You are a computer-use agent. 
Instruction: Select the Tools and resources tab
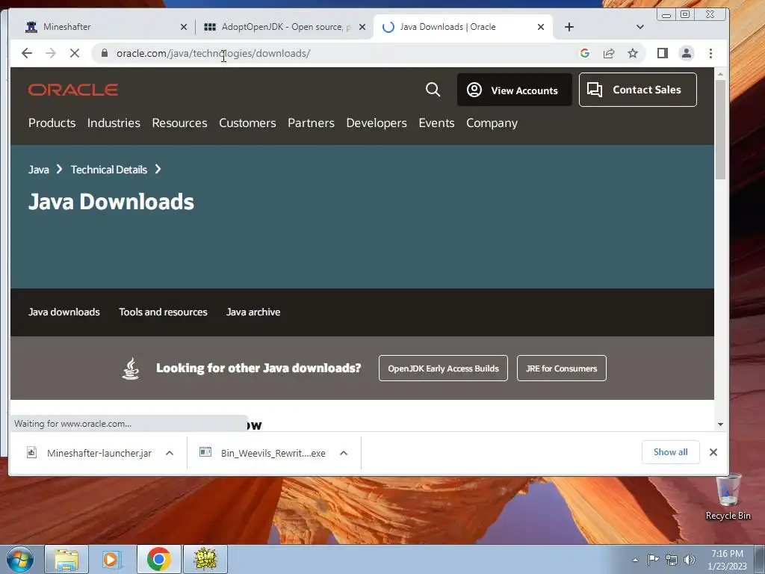(163, 312)
